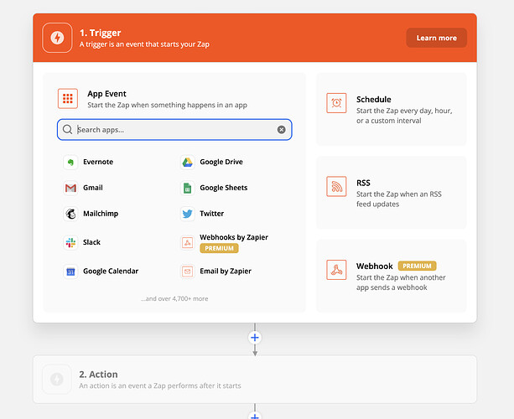Click the App Event heading
514x419 pixels.
pyautogui.click(x=106, y=94)
